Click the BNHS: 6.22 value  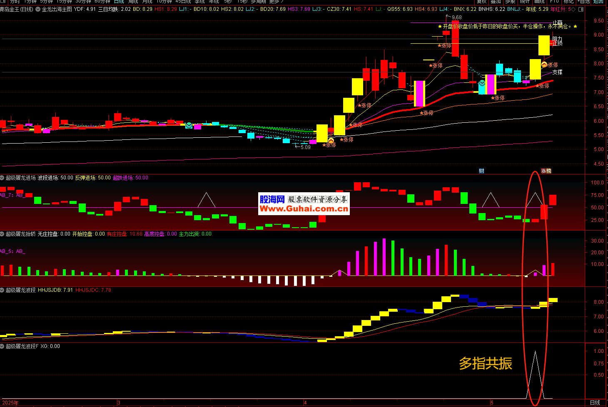(492, 9)
